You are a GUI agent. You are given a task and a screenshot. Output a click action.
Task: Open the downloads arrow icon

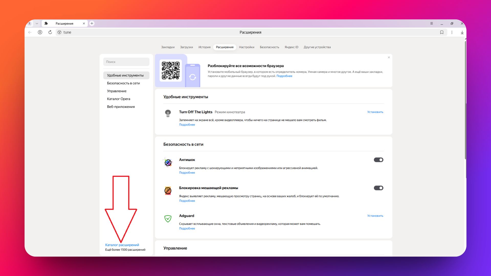pos(462,32)
